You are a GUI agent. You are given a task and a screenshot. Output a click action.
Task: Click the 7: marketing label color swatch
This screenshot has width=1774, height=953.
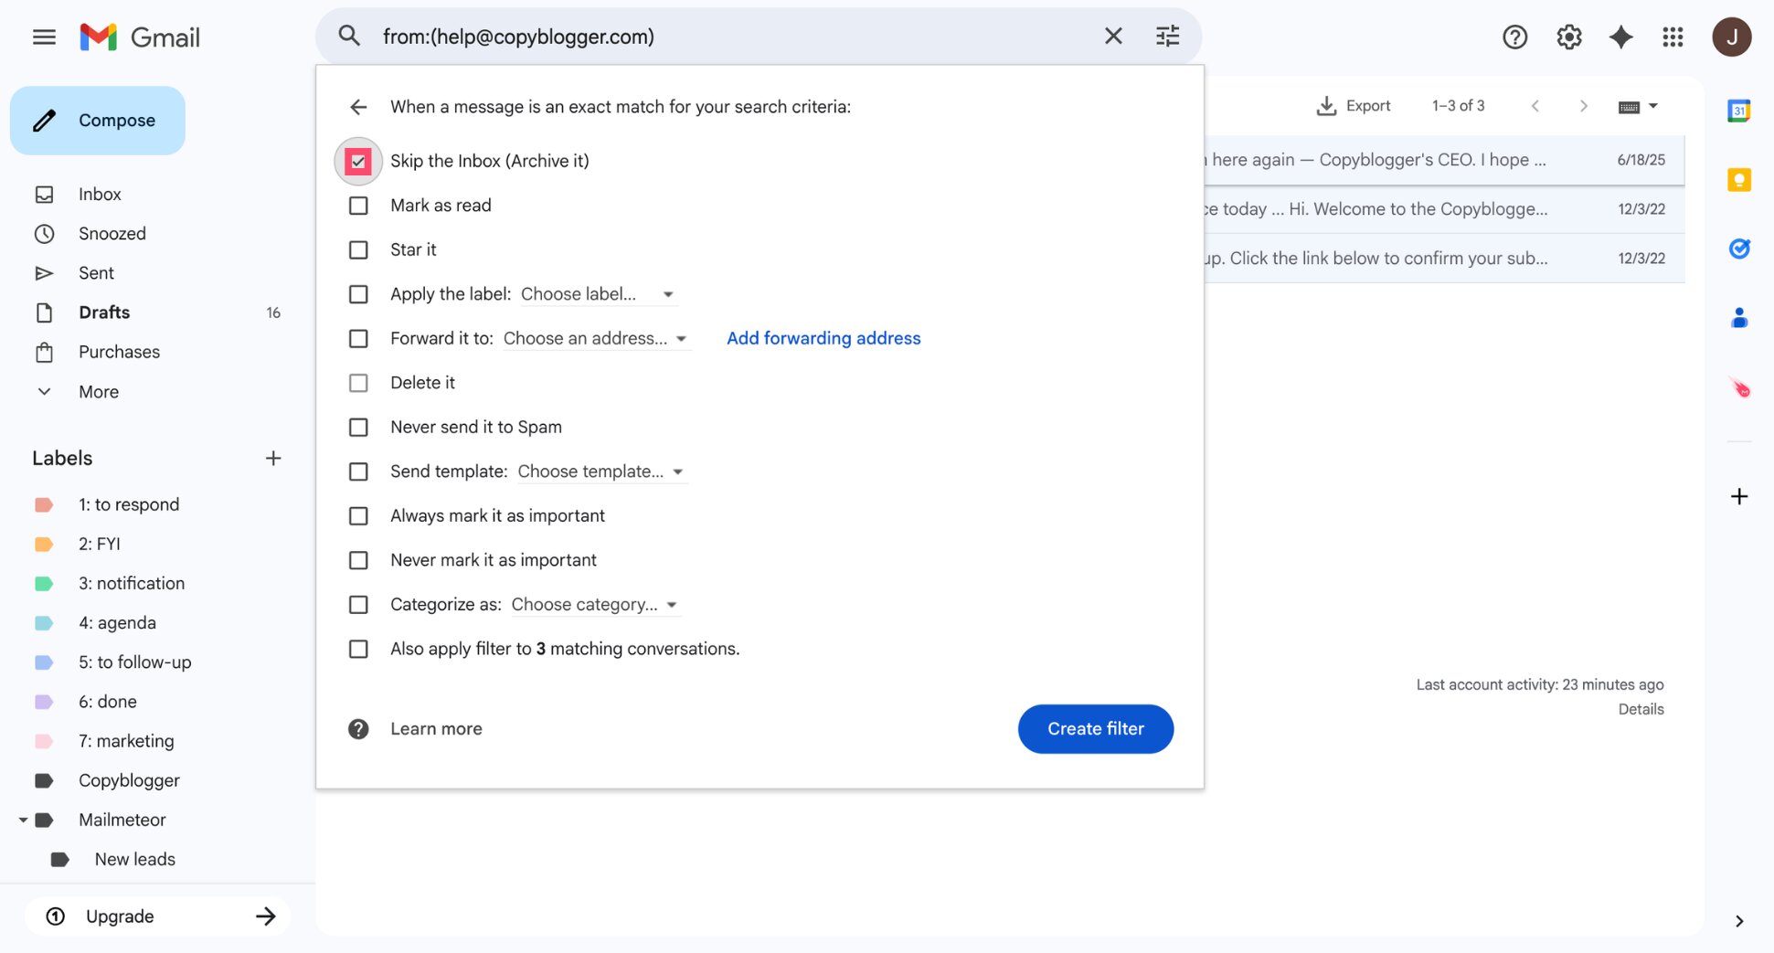point(44,740)
